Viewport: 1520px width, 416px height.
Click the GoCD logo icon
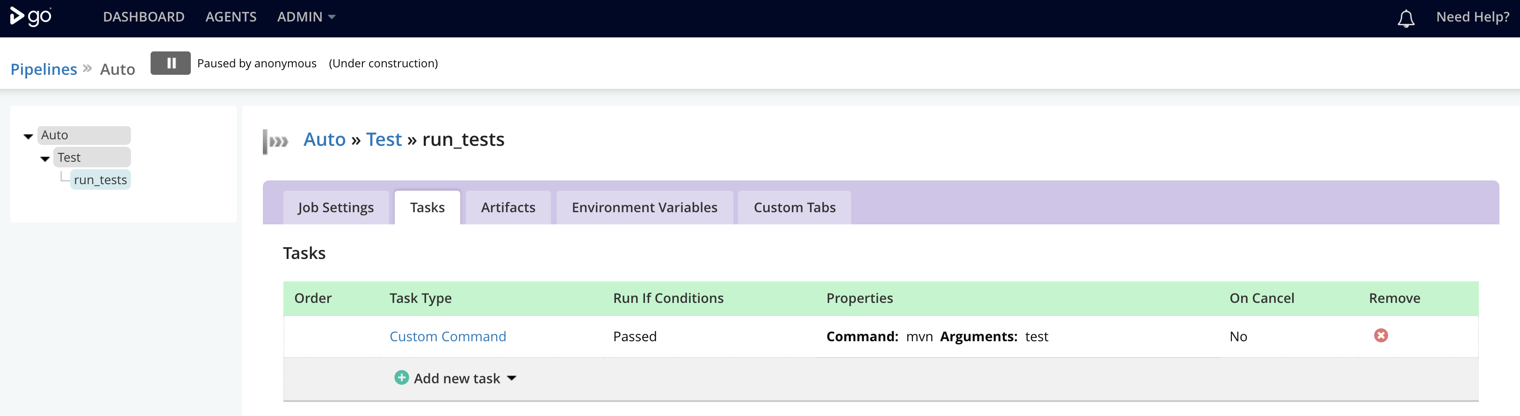tap(31, 16)
